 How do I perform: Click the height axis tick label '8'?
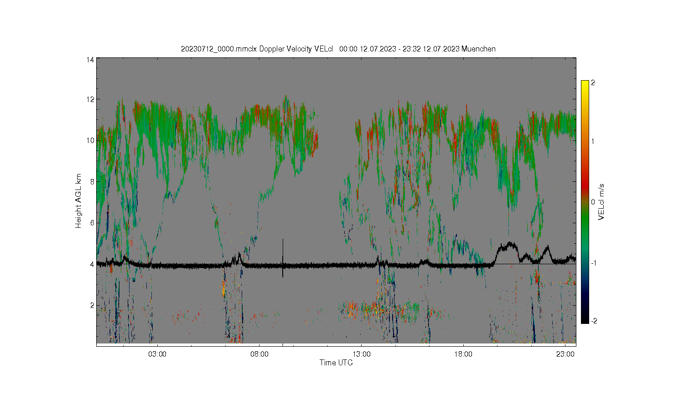tap(92, 181)
